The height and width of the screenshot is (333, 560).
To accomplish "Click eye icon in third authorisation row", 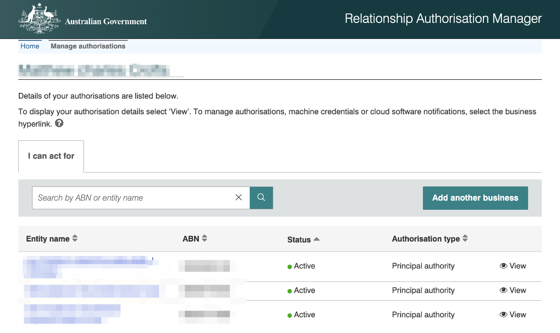I will pyautogui.click(x=503, y=315).
